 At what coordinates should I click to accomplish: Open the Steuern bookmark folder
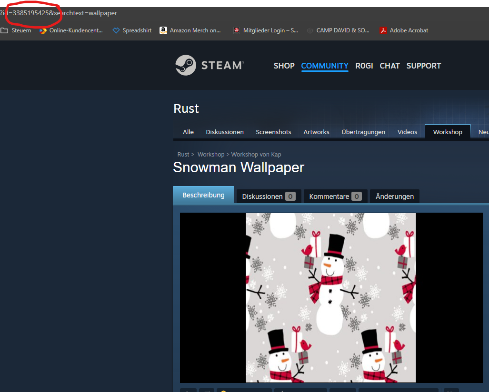16,30
